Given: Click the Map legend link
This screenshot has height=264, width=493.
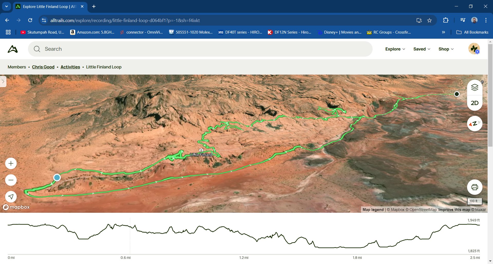Looking at the screenshot, I should point(373,210).
